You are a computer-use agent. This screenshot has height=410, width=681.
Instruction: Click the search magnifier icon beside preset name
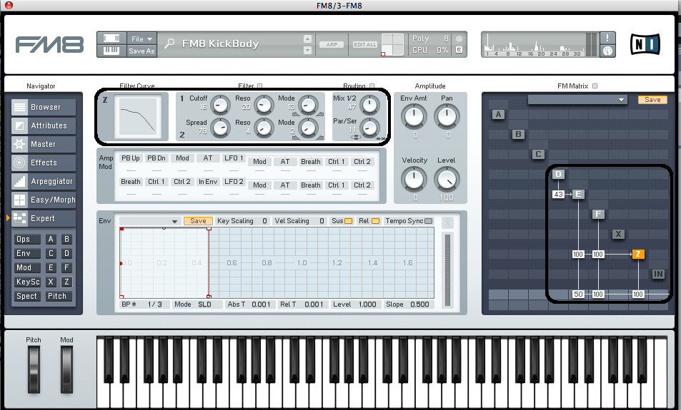[x=169, y=43]
